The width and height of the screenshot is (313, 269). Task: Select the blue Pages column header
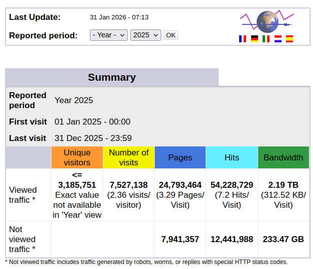pyautogui.click(x=180, y=157)
